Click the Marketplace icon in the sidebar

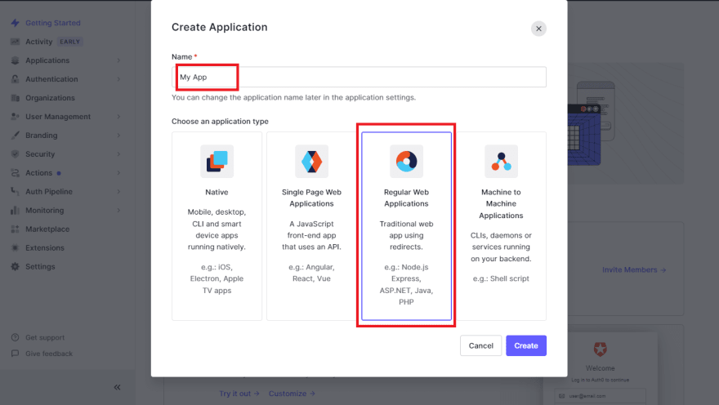(16, 229)
